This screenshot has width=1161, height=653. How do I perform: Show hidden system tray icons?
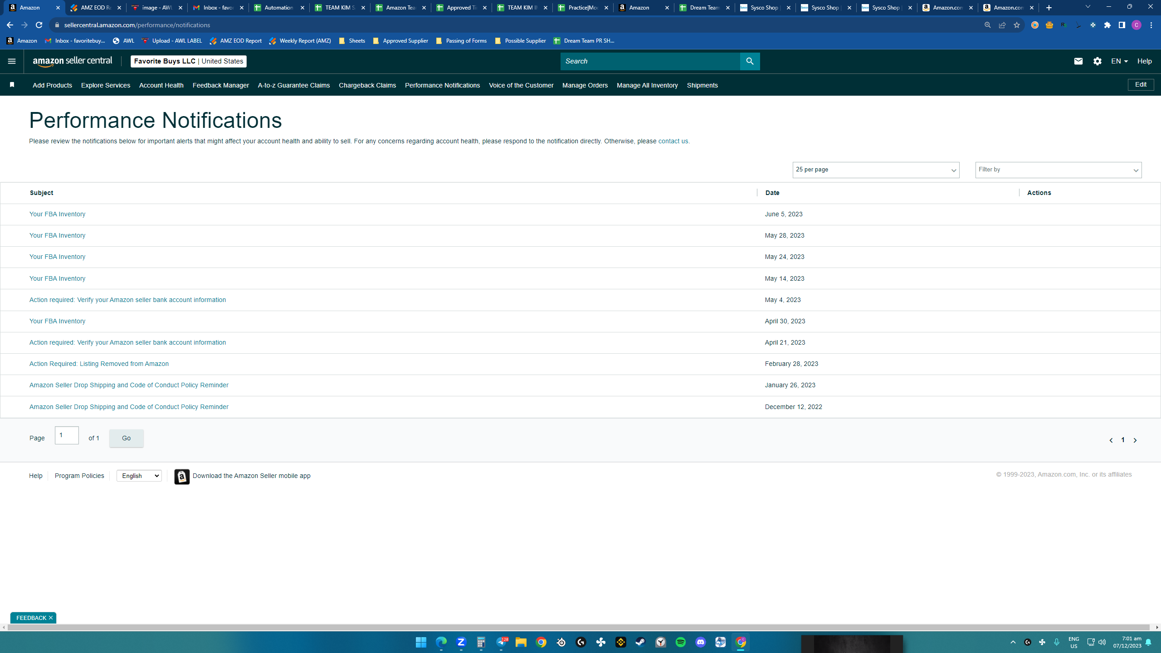pyautogui.click(x=1013, y=642)
